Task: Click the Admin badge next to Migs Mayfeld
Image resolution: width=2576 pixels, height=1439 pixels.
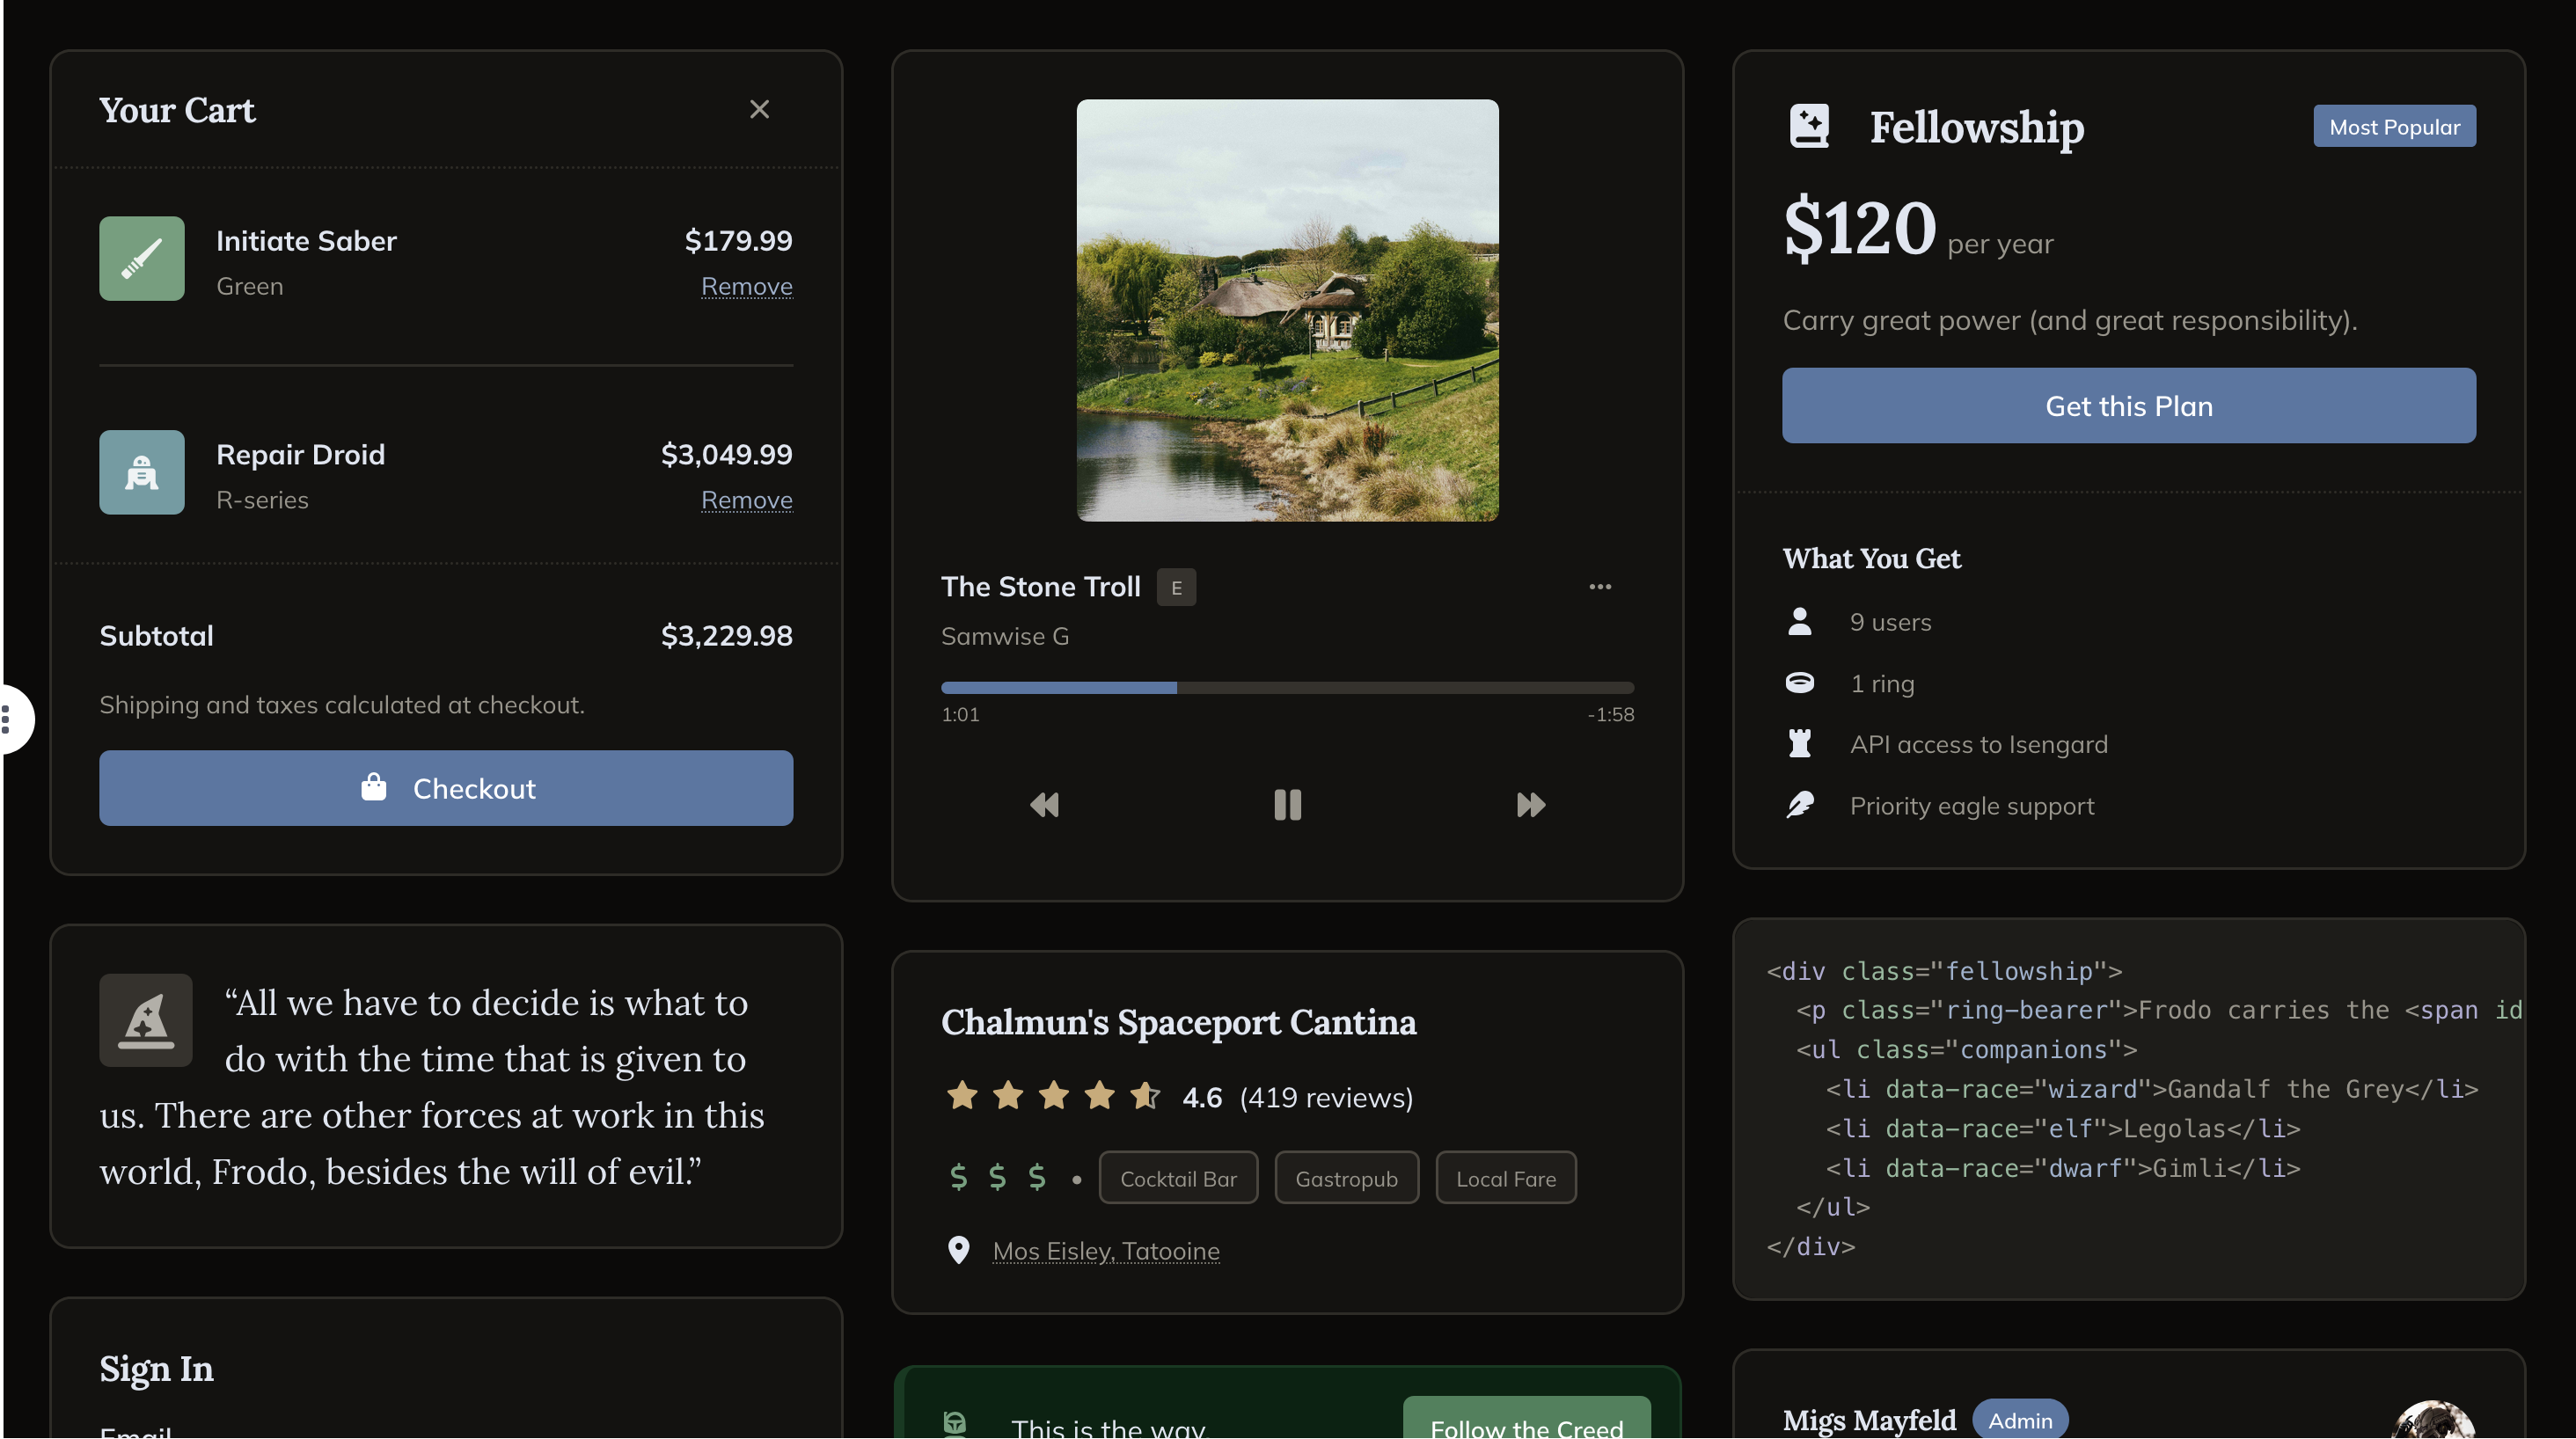Action: tap(2019, 1420)
